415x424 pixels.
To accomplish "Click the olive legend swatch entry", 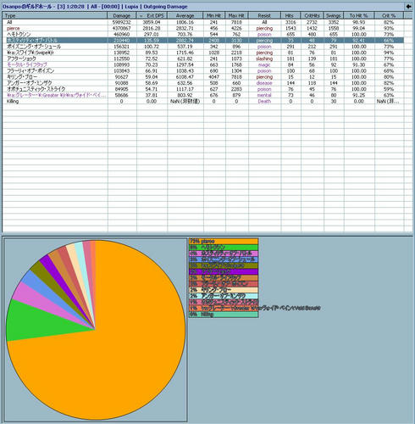I will (224, 265).
